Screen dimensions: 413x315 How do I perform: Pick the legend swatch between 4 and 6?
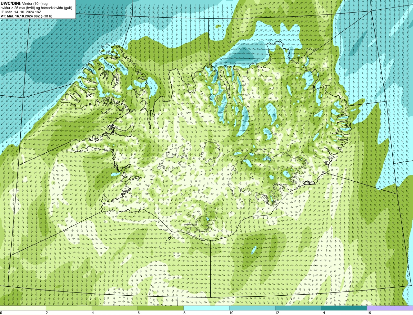(115, 308)
